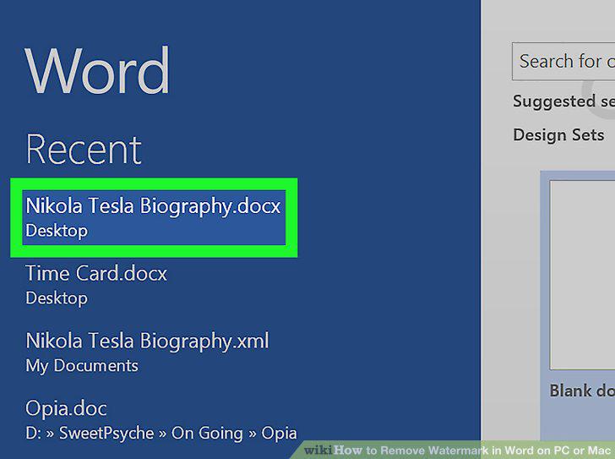This screenshot has height=459, width=615.
Task: Click the D: drive segment of Opia path
Action: pyautogui.click(x=34, y=433)
